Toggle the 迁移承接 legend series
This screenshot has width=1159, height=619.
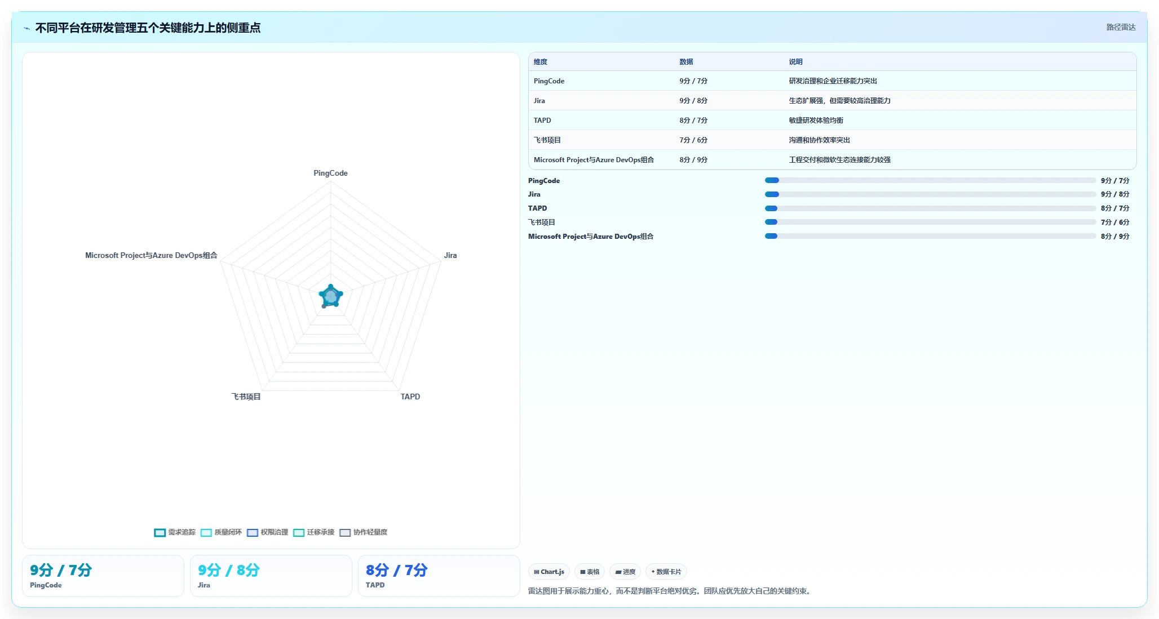tap(314, 532)
